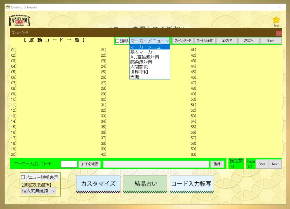Toggle the 説明 checkbox
The width and height of the screenshot is (290, 209).
click(x=117, y=41)
